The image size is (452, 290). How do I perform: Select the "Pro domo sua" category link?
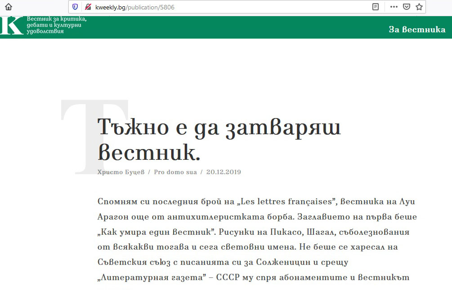pos(175,172)
